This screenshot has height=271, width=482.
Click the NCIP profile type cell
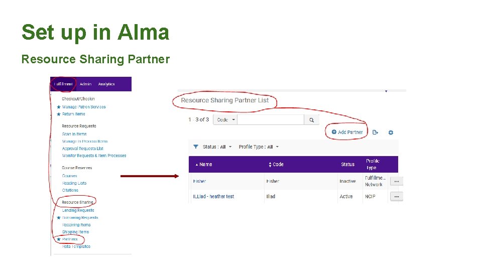click(370, 196)
